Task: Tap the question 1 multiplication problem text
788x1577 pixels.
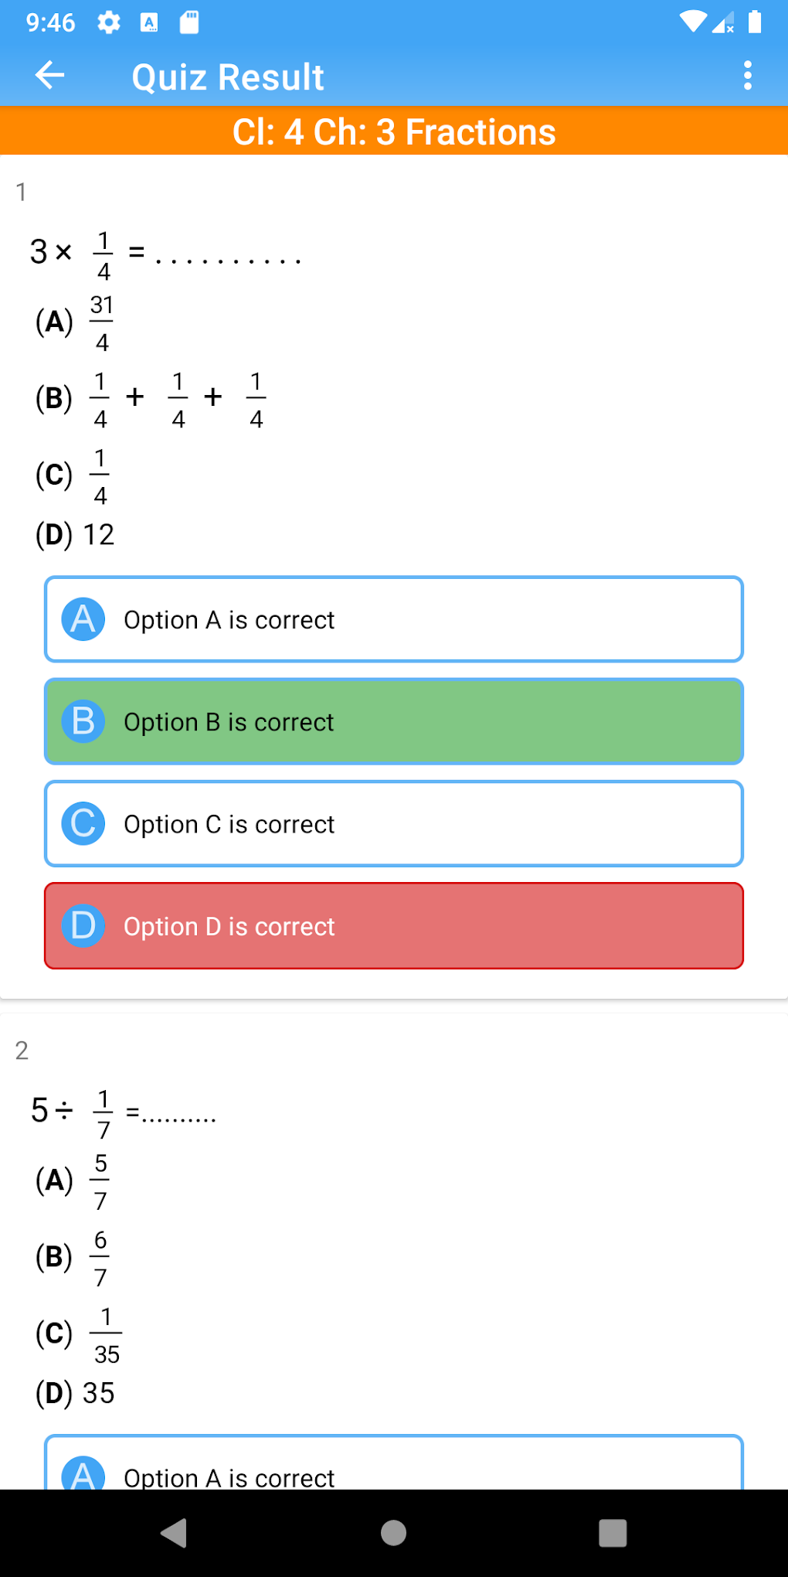Action: coord(165,253)
